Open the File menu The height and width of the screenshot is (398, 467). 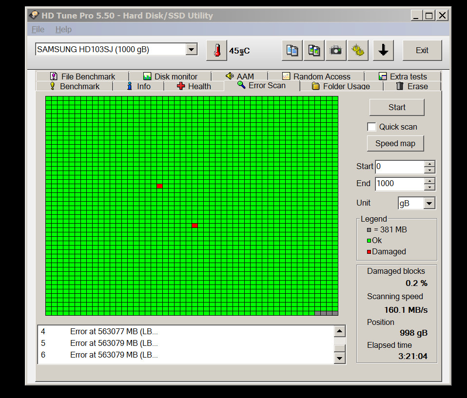coord(38,29)
